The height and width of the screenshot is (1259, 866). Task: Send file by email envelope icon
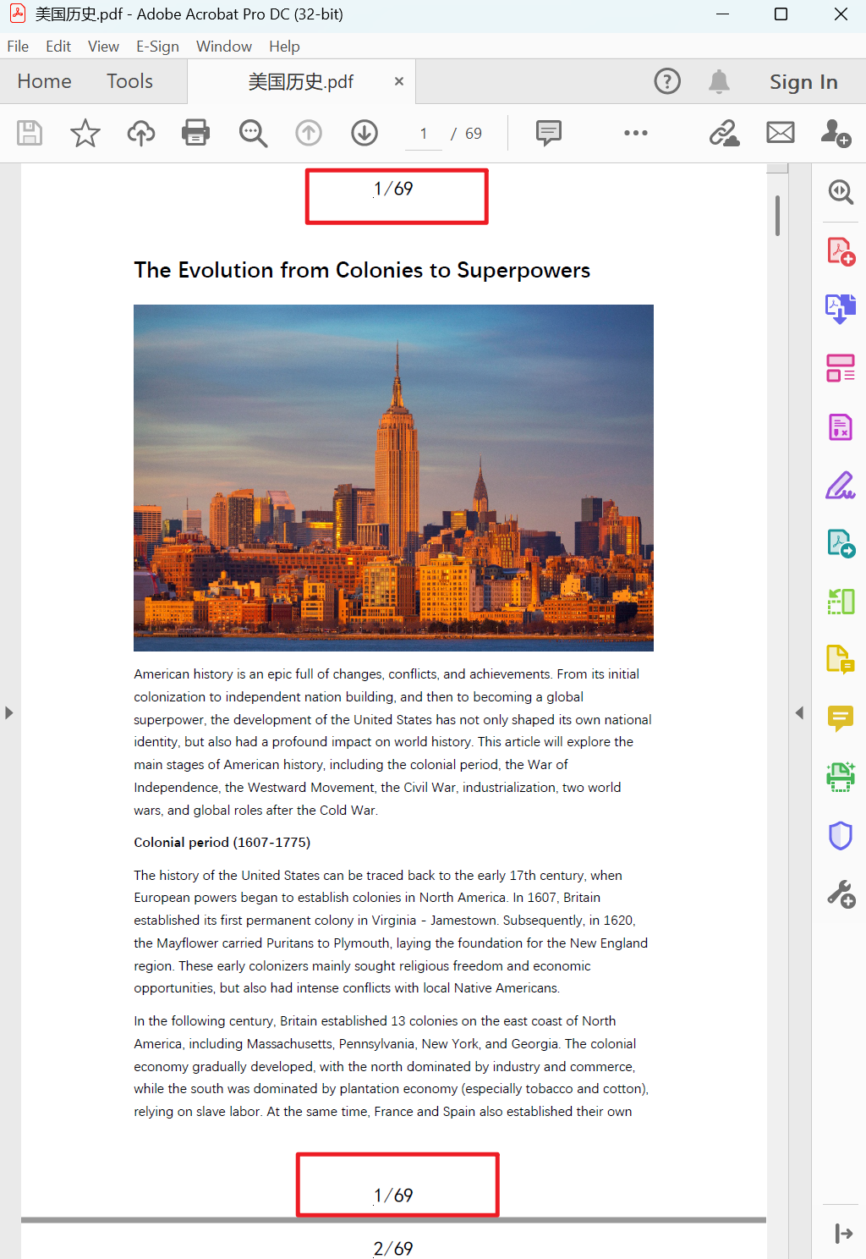[x=781, y=133]
